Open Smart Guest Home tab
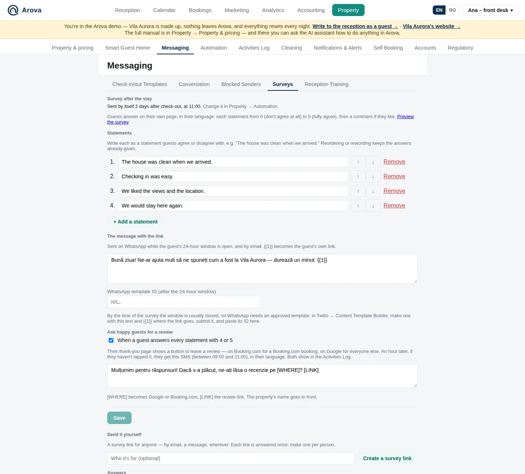The image size is (525, 474). click(128, 48)
